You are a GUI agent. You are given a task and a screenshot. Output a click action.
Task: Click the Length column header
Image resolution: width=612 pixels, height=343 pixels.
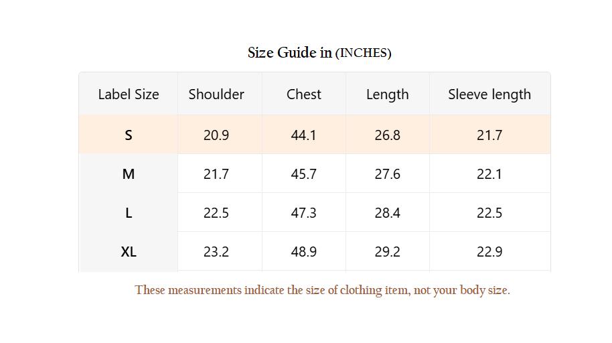[x=387, y=94]
